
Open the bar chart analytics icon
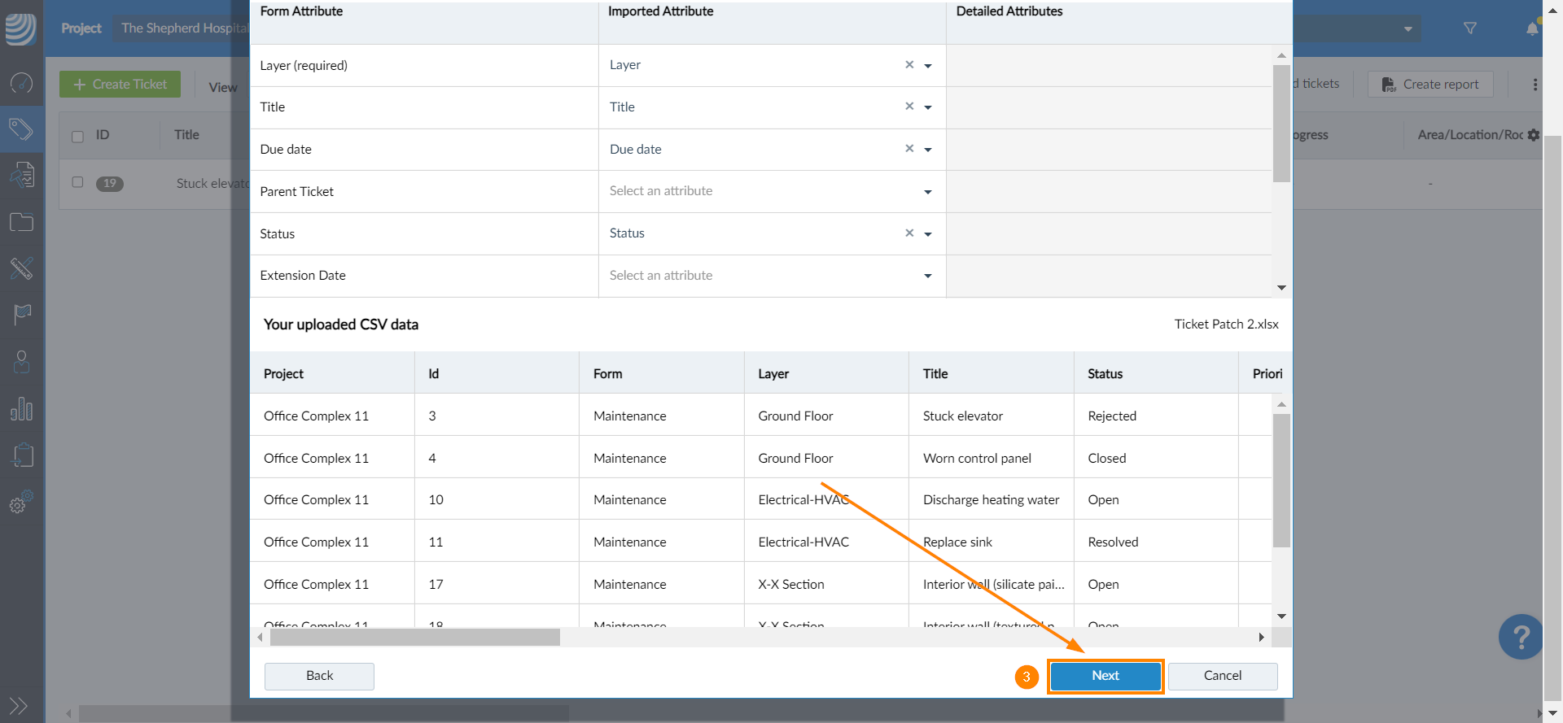click(21, 409)
